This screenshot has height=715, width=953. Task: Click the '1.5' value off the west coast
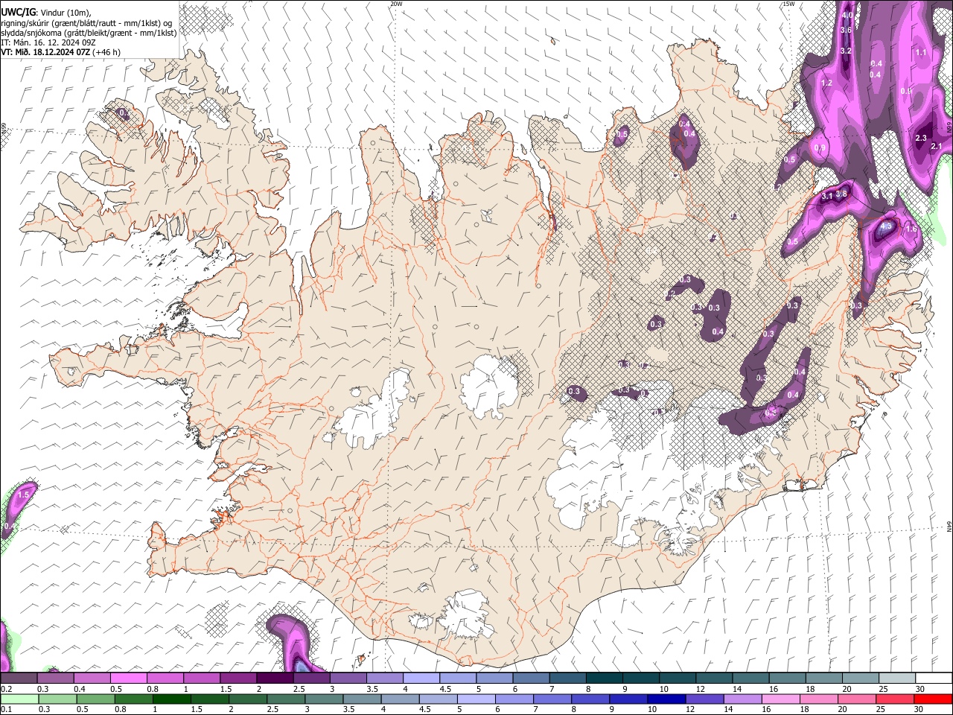pyautogui.click(x=23, y=495)
